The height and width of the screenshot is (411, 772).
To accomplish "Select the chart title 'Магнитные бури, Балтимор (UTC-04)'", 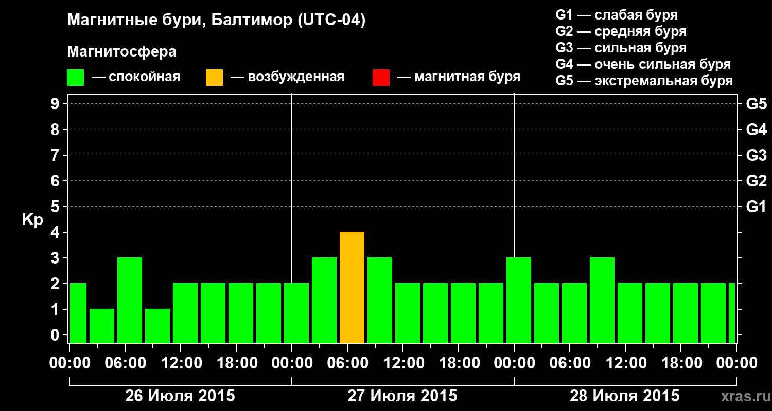I will [216, 21].
